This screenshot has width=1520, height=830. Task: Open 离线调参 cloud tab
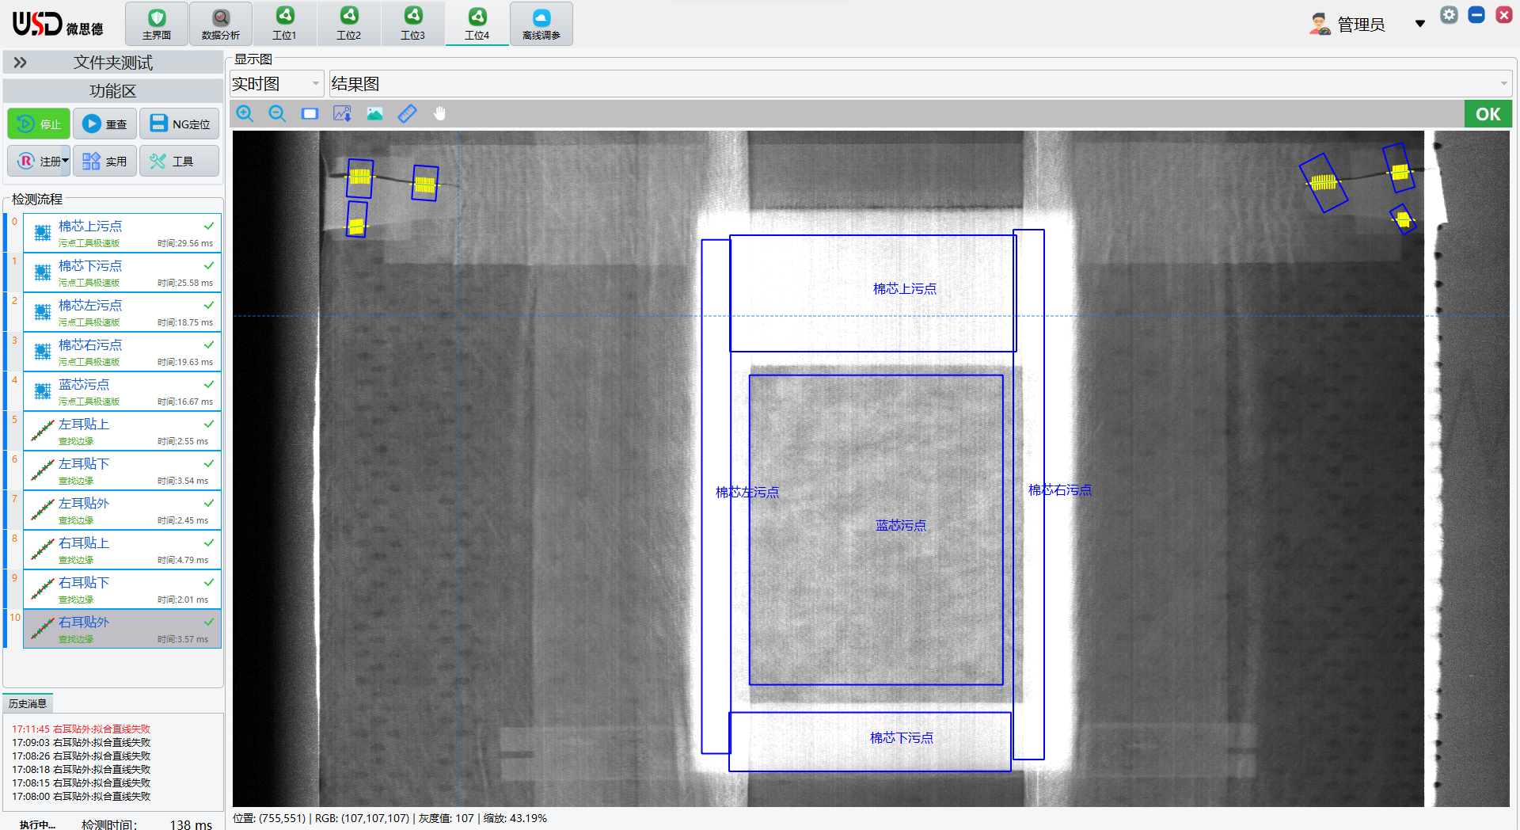(x=541, y=24)
